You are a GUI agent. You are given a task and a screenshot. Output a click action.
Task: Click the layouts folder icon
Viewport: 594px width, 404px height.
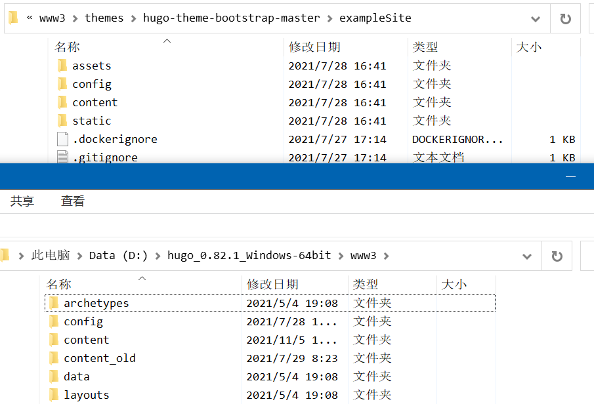(54, 395)
